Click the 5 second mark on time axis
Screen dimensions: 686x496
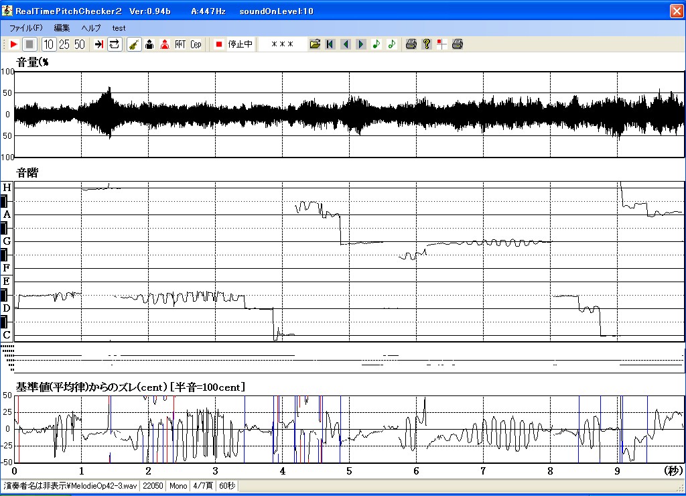[349, 471]
